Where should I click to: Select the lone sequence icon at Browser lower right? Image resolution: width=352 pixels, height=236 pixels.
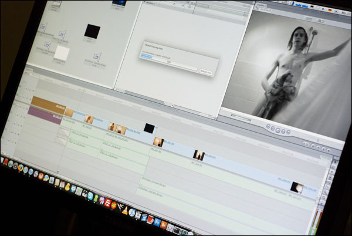coord(97,57)
